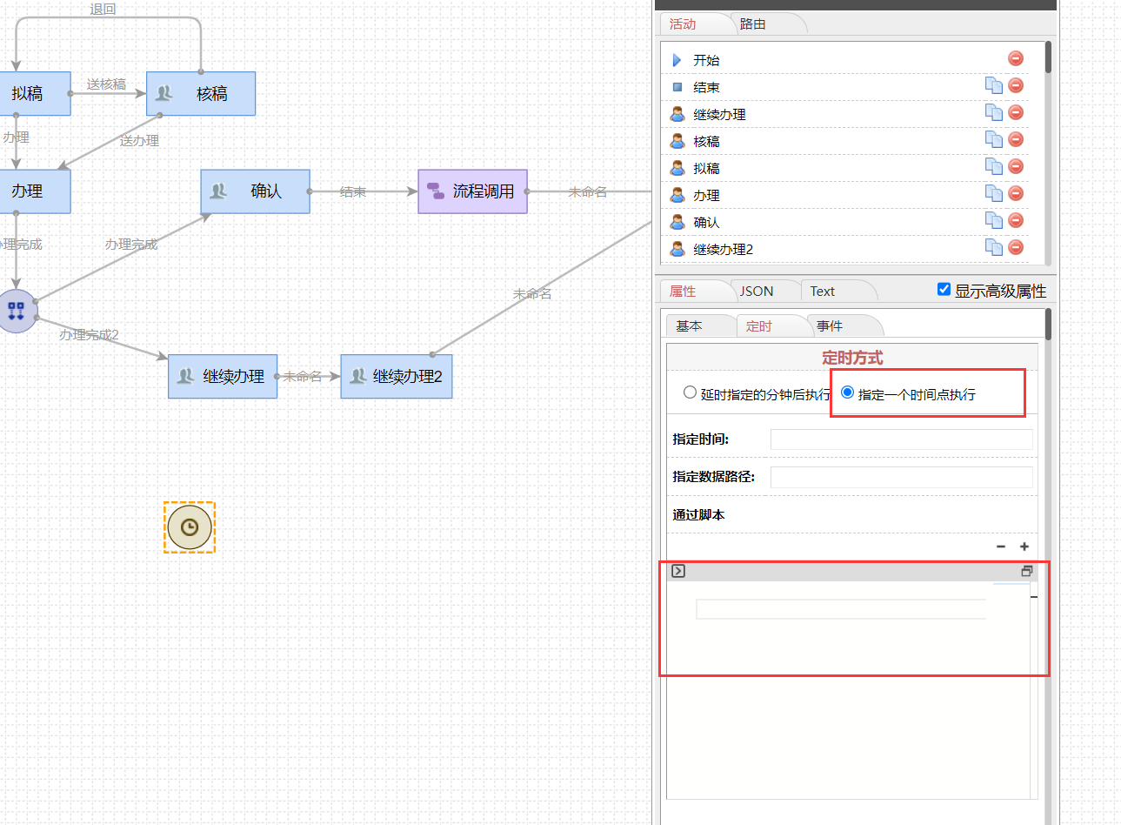Screen dimensions: 1121x825
Task: Select 指定一个时间点执行 radio option
Action: [848, 392]
